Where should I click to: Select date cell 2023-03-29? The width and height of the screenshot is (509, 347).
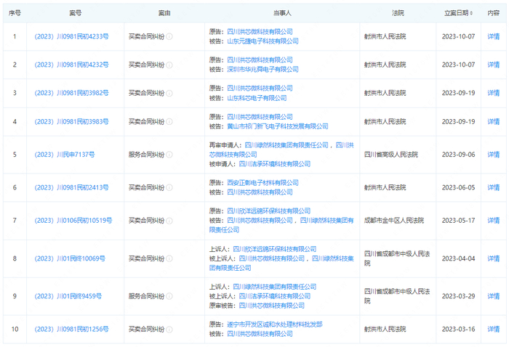pyautogui.click(x=458, y=296)
